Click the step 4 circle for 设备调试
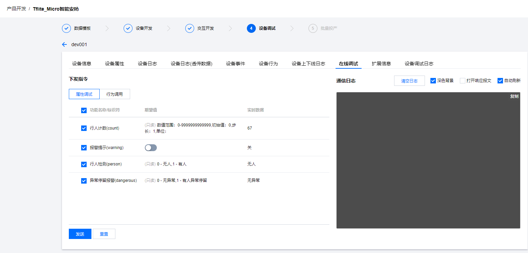 coord(251,28)
